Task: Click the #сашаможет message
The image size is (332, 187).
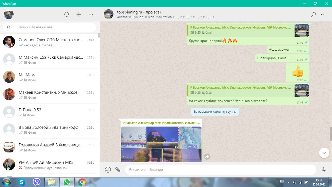Action: coord(288,50)
